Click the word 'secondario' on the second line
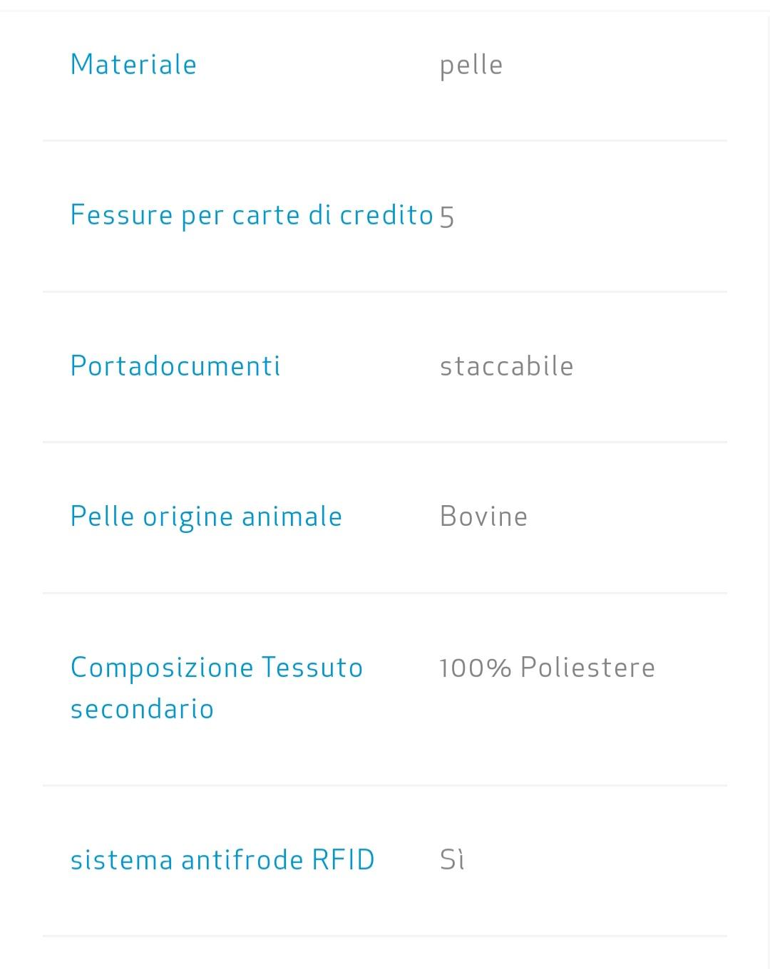Screen dimensions: 770x969 (142, 709)
